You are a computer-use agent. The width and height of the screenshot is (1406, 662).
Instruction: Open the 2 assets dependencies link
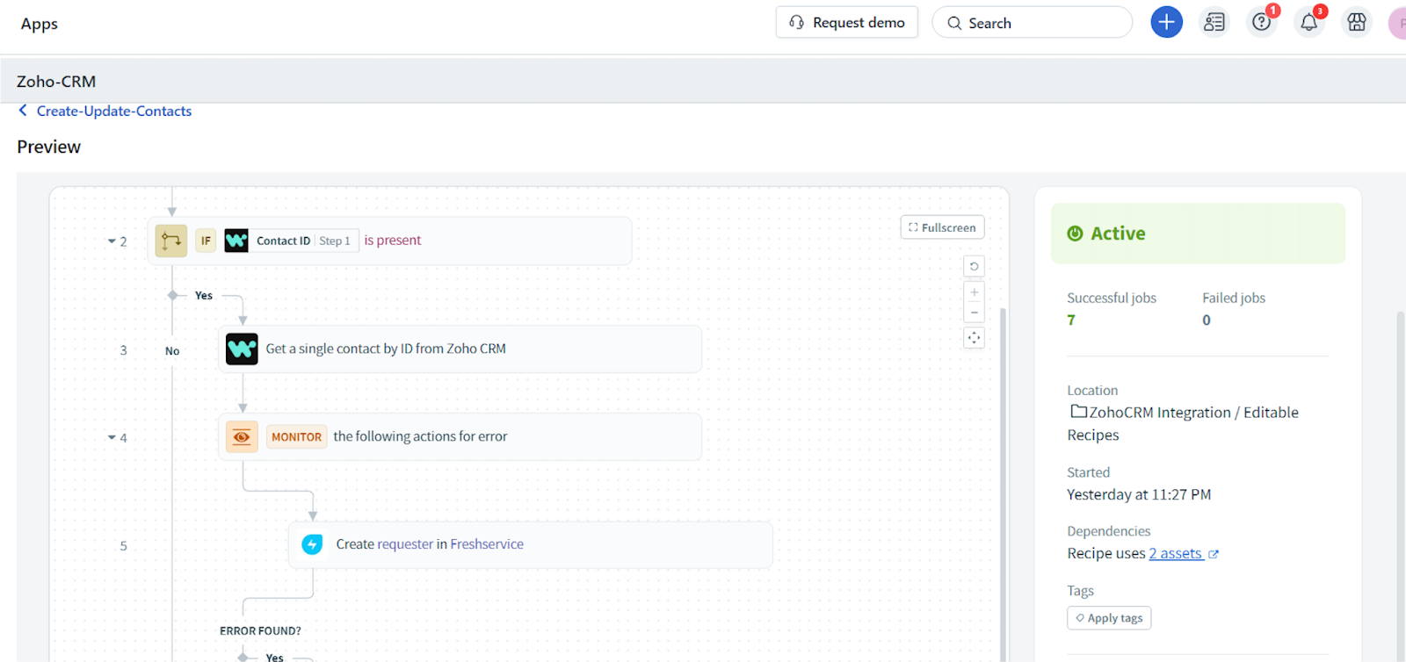1176,553
